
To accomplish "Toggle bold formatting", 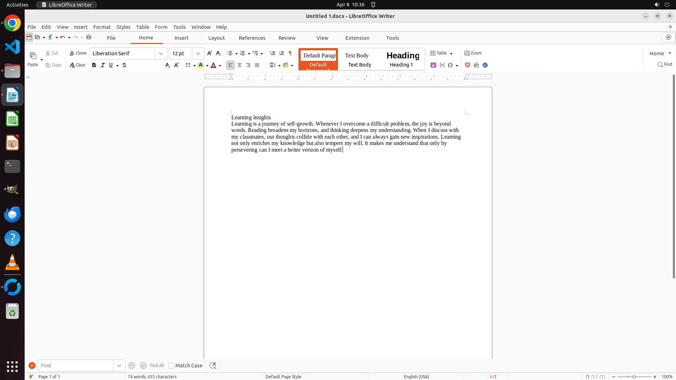I will [x=94, y=65].
